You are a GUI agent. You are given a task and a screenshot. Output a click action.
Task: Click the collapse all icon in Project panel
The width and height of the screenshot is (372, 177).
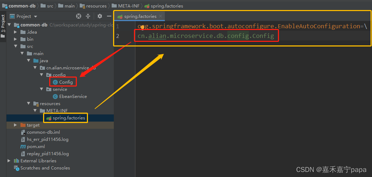coord(88,16)
